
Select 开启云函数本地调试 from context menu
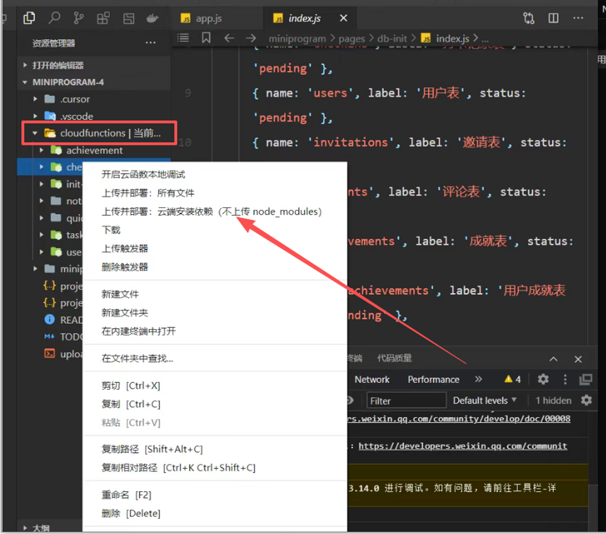pos(144,175)
